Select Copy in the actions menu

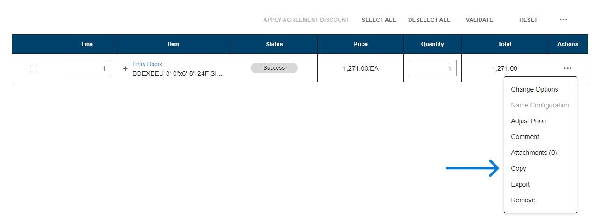tap(518, 168)
